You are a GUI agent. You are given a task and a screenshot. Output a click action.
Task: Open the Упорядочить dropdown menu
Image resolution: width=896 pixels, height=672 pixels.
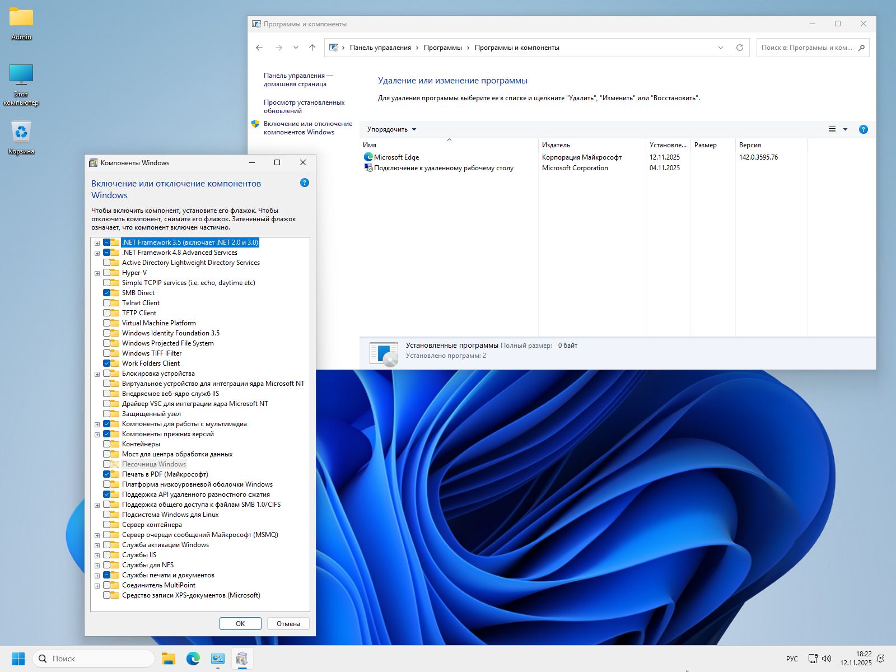point(391,129)
